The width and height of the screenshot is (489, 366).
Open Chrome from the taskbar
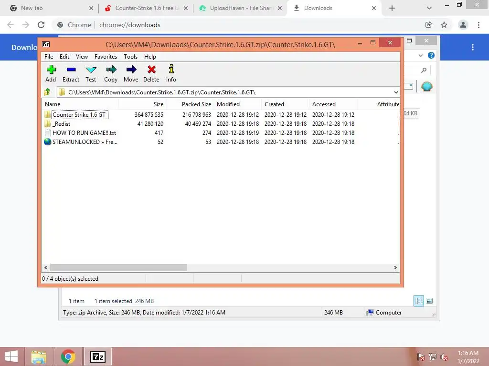tap(68, 356)
